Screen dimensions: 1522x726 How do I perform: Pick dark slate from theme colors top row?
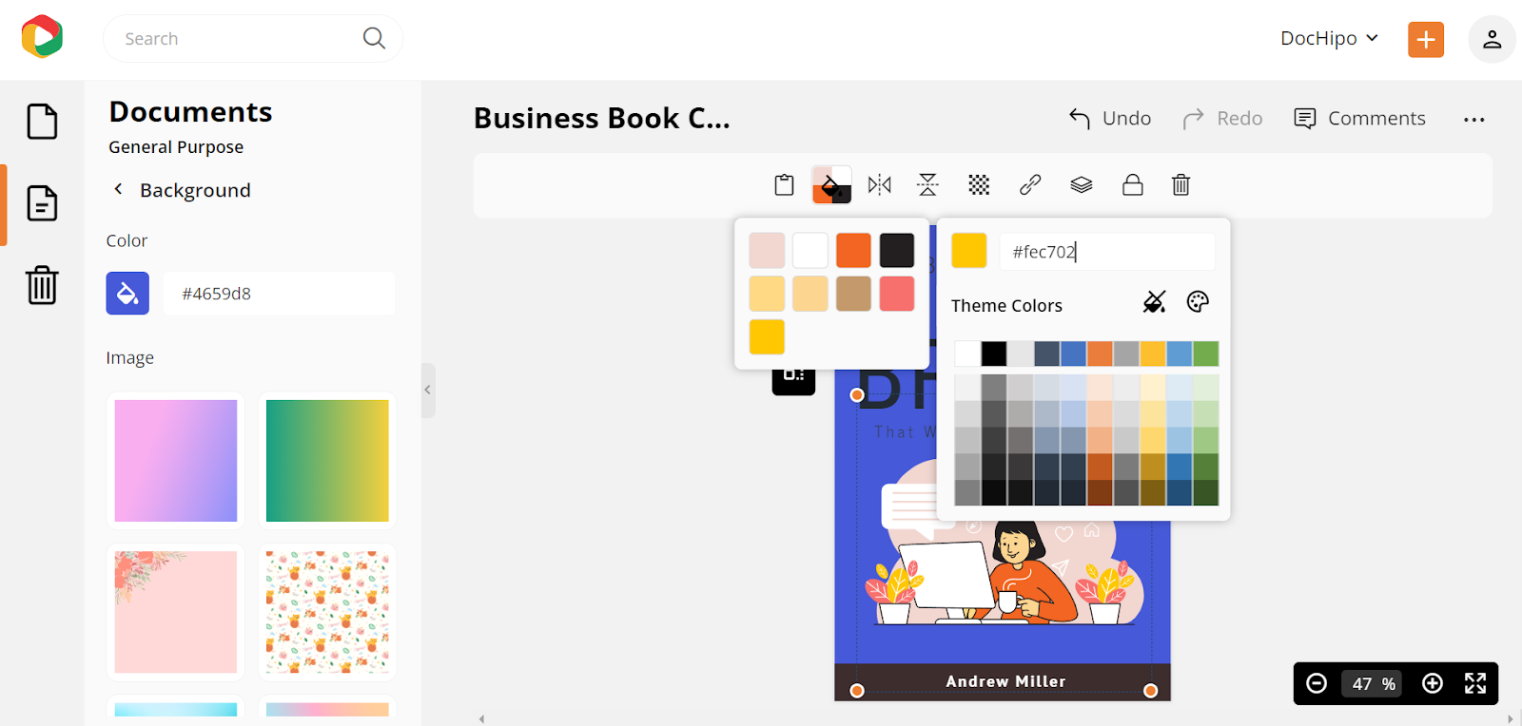[1047, 353]
